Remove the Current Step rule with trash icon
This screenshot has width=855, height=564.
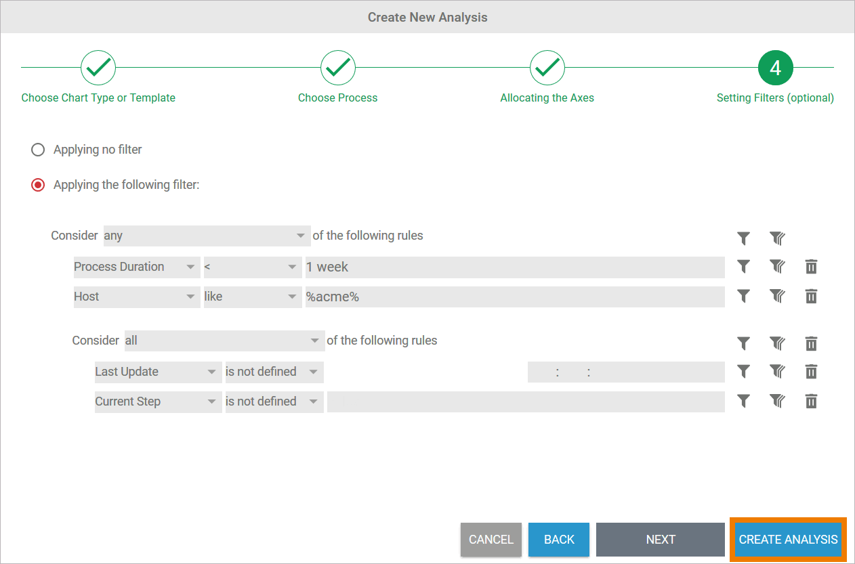pos(811,402)
